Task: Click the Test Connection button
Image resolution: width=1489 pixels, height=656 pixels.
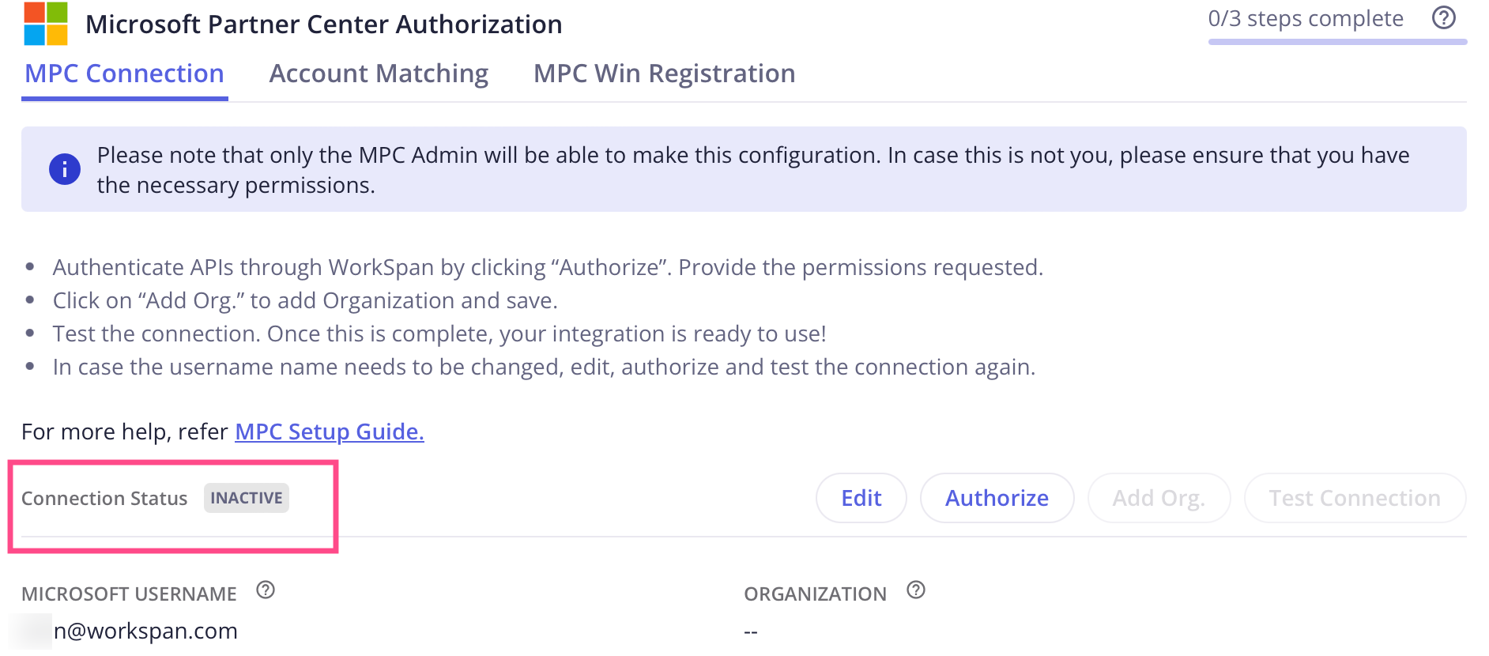Action: [1355, 498]
